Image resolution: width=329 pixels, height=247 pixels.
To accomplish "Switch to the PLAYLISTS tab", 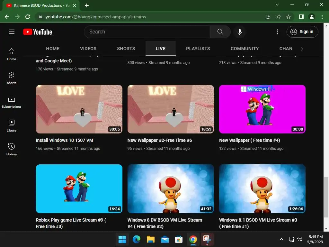I will (198, 49).
